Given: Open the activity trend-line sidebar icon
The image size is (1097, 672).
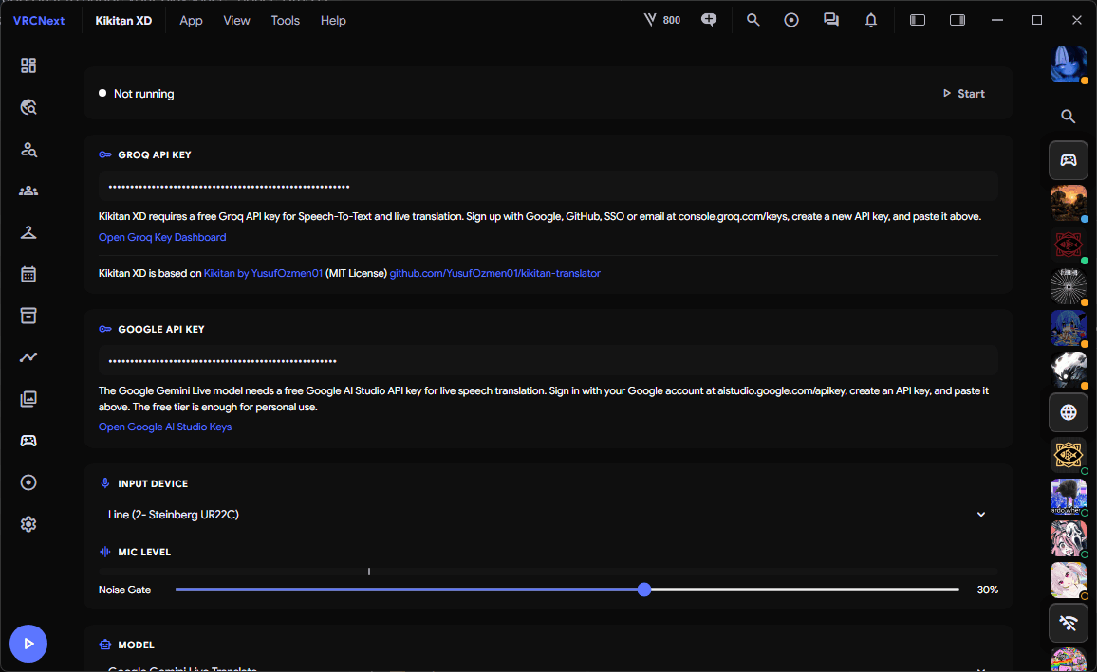Looking at the screenshot, I should point(28,357).
